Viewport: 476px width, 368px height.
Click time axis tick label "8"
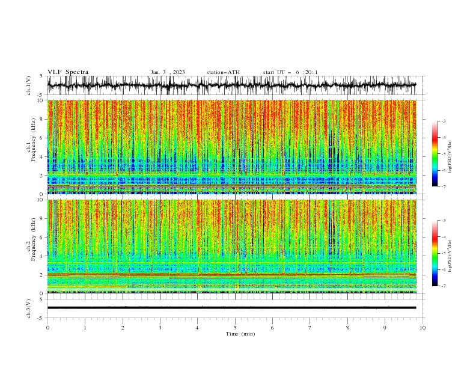coord(347,328)
